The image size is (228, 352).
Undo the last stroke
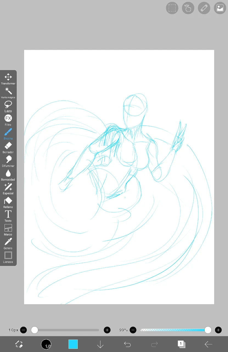[x=127, y=344]
